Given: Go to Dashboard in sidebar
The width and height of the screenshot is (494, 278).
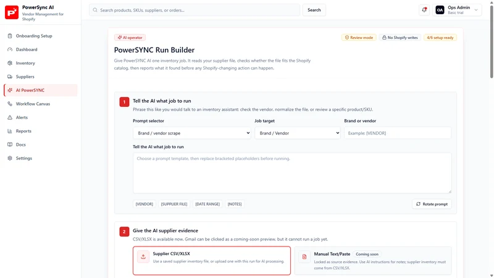Looking at the screenshot, I should click(x=41, y=49).
